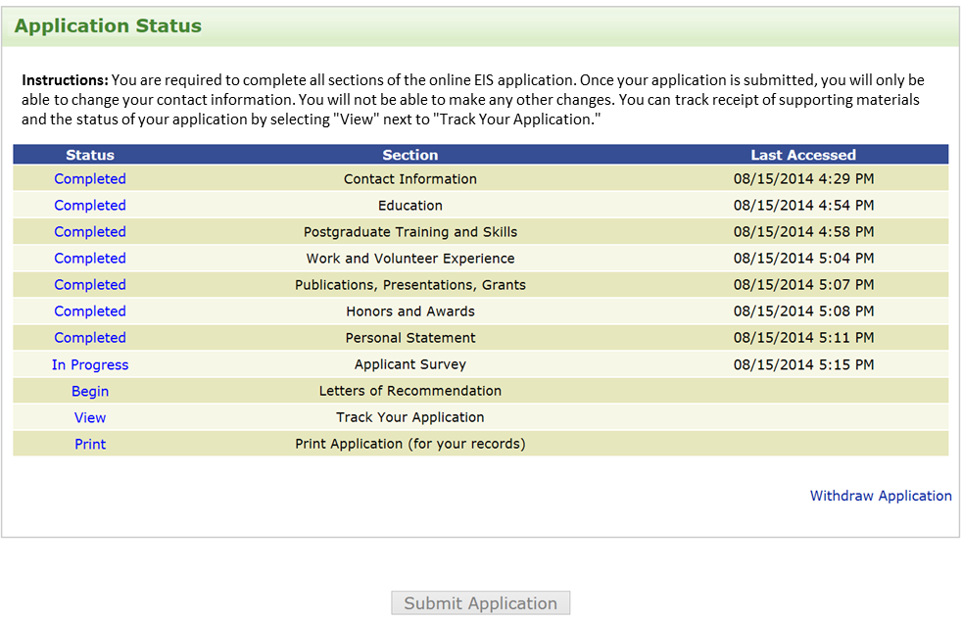Image resolution: width=962 pixels, height=622 pixels.
Task: Click Completed beside Postgraduate Training and Skills
Action: click(90, 232)
